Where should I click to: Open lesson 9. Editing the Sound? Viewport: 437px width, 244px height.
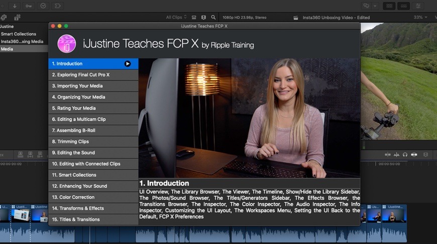pos(93,153)
